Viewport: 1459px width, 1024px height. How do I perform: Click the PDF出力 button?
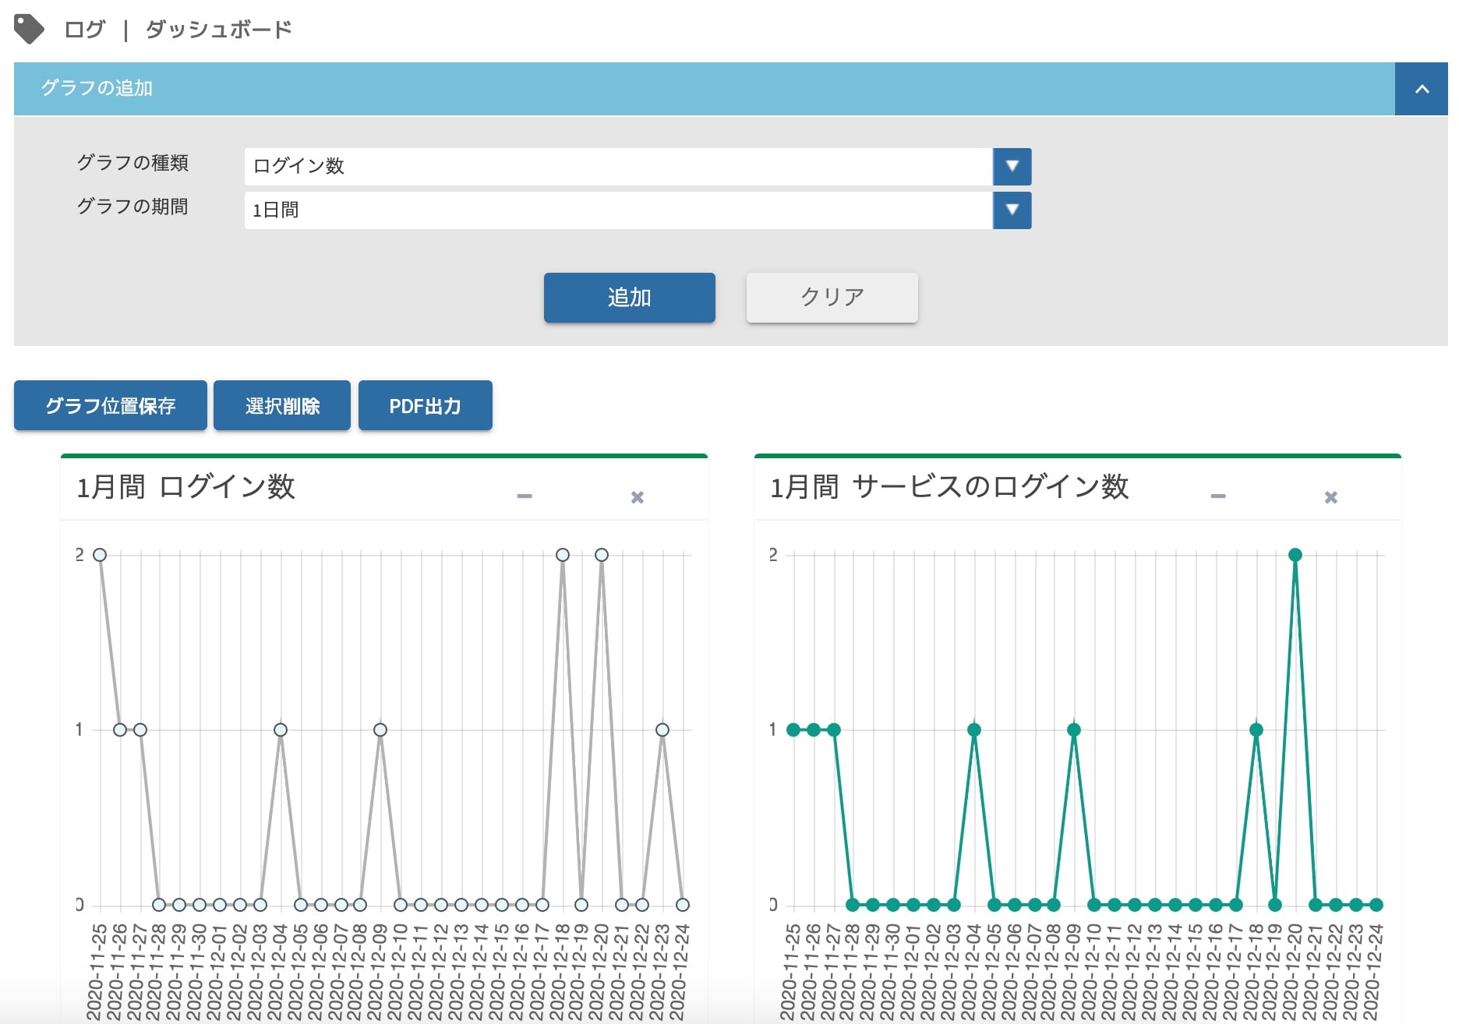click(x=425, y=405)
